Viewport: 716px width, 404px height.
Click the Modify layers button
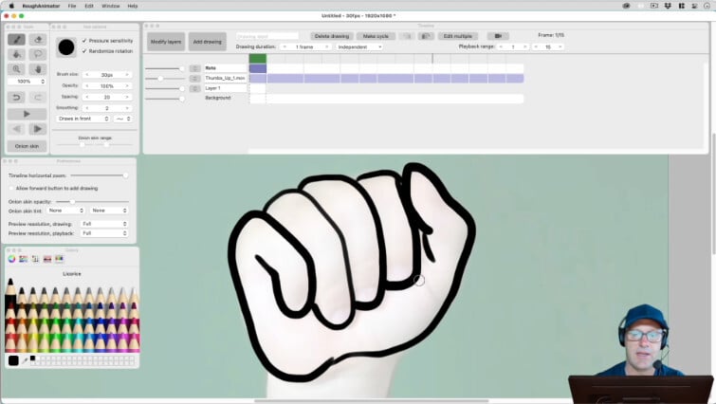(x=166, y=42)
